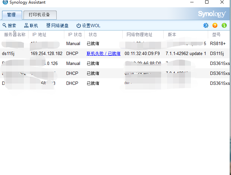Sort by IP 状态 column header
The image size is (231, 175).
[x=75, y=34]
